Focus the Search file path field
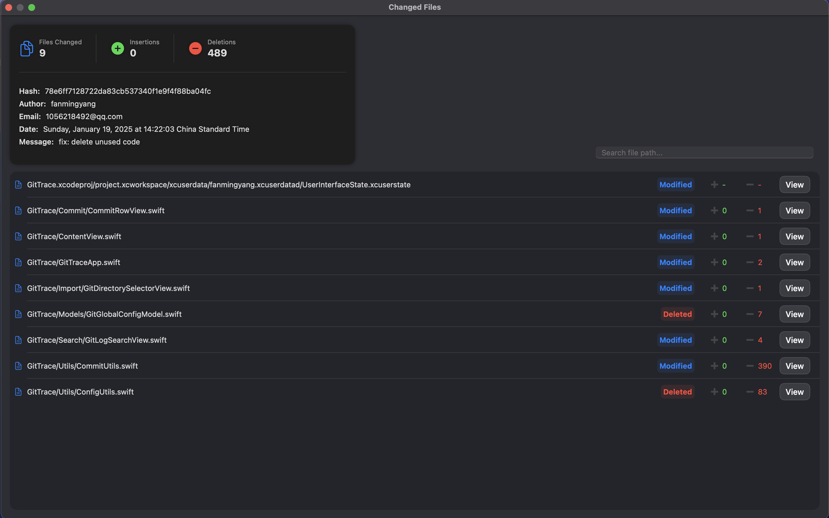Screen dimensions: 829x518 click(704, 153)
